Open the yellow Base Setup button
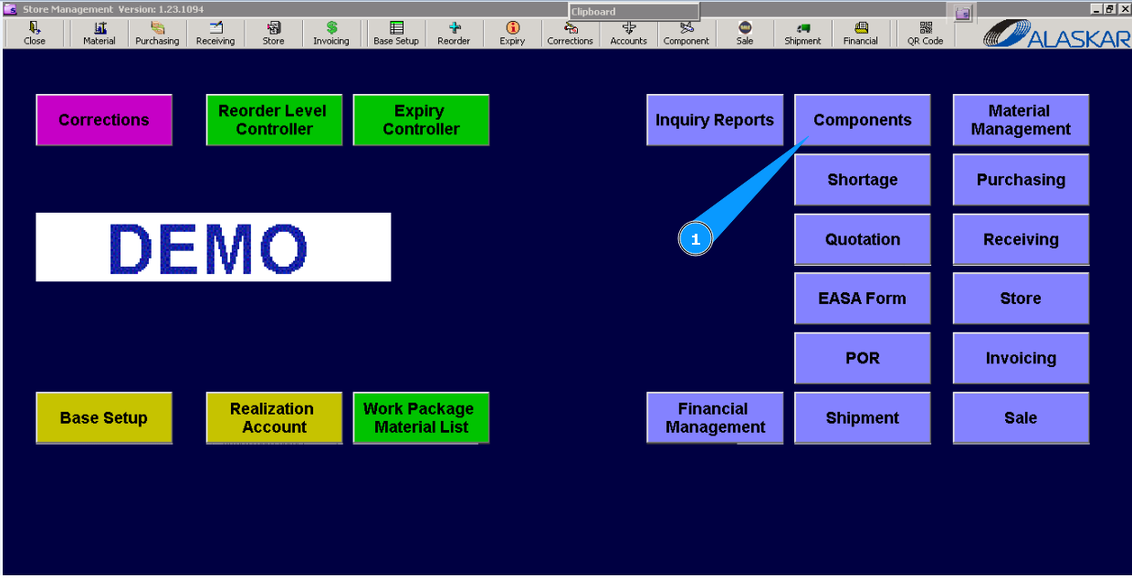The height and width of the screenshot is (578, 1132). [x=104, y=417]
